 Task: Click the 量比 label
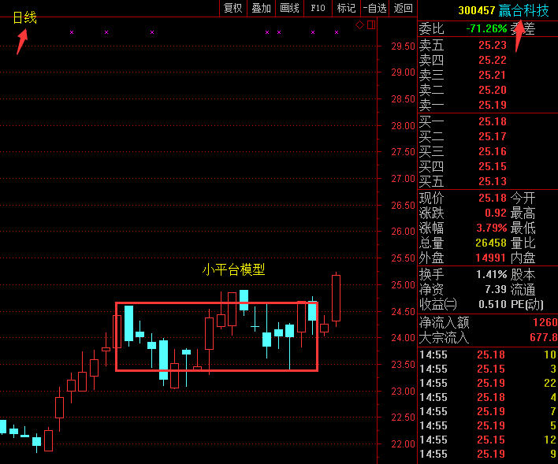[523, 243]
